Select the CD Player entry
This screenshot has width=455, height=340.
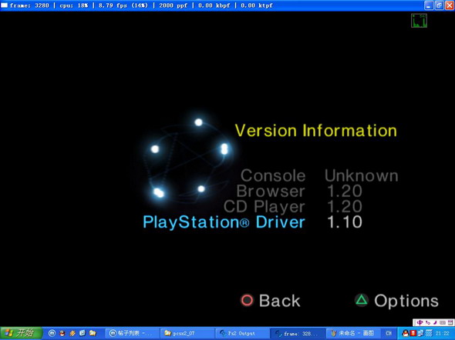264,207
